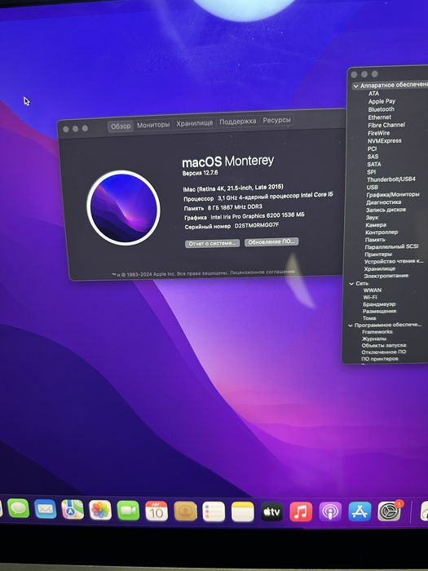Select the Контроллер entry
This screenshot has width=428, height=571.
pyautogui.click(x=382, y=232)
